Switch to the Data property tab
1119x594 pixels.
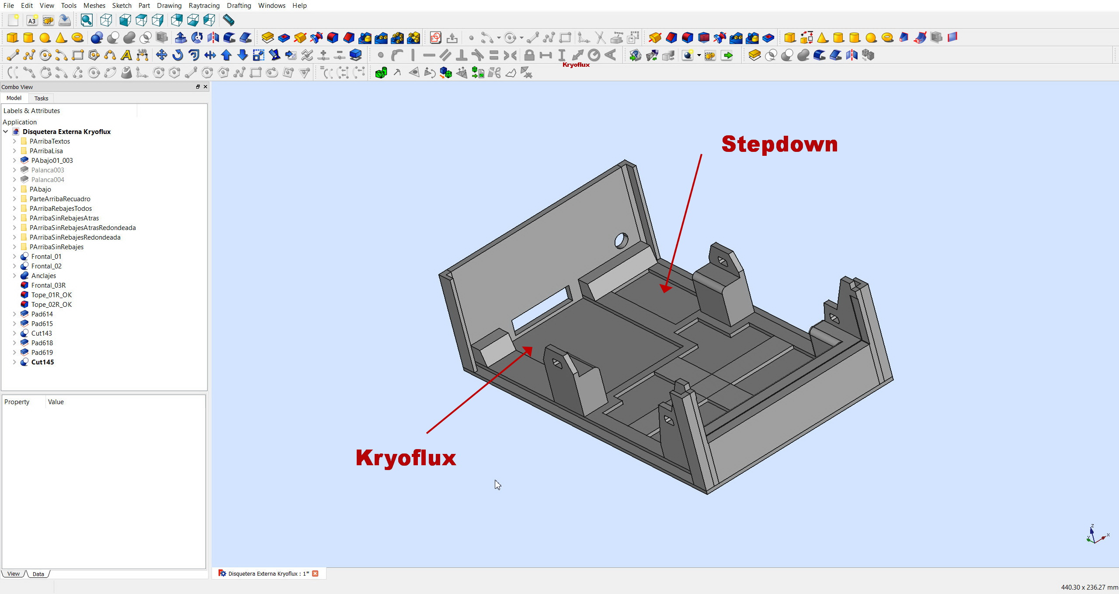click(x=38, y=574)
